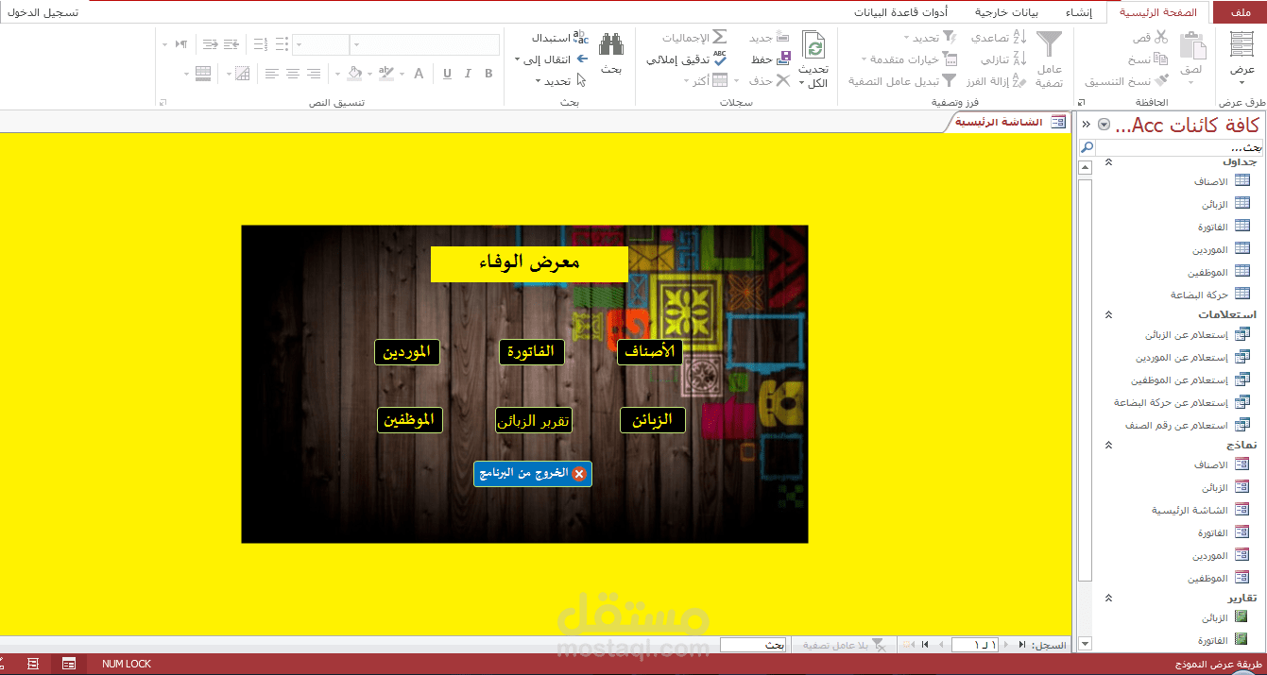The image size is (1267, 675).
Task: Click the عامل تصفية filter funnel icon
Action: [x=1049, y=44]
